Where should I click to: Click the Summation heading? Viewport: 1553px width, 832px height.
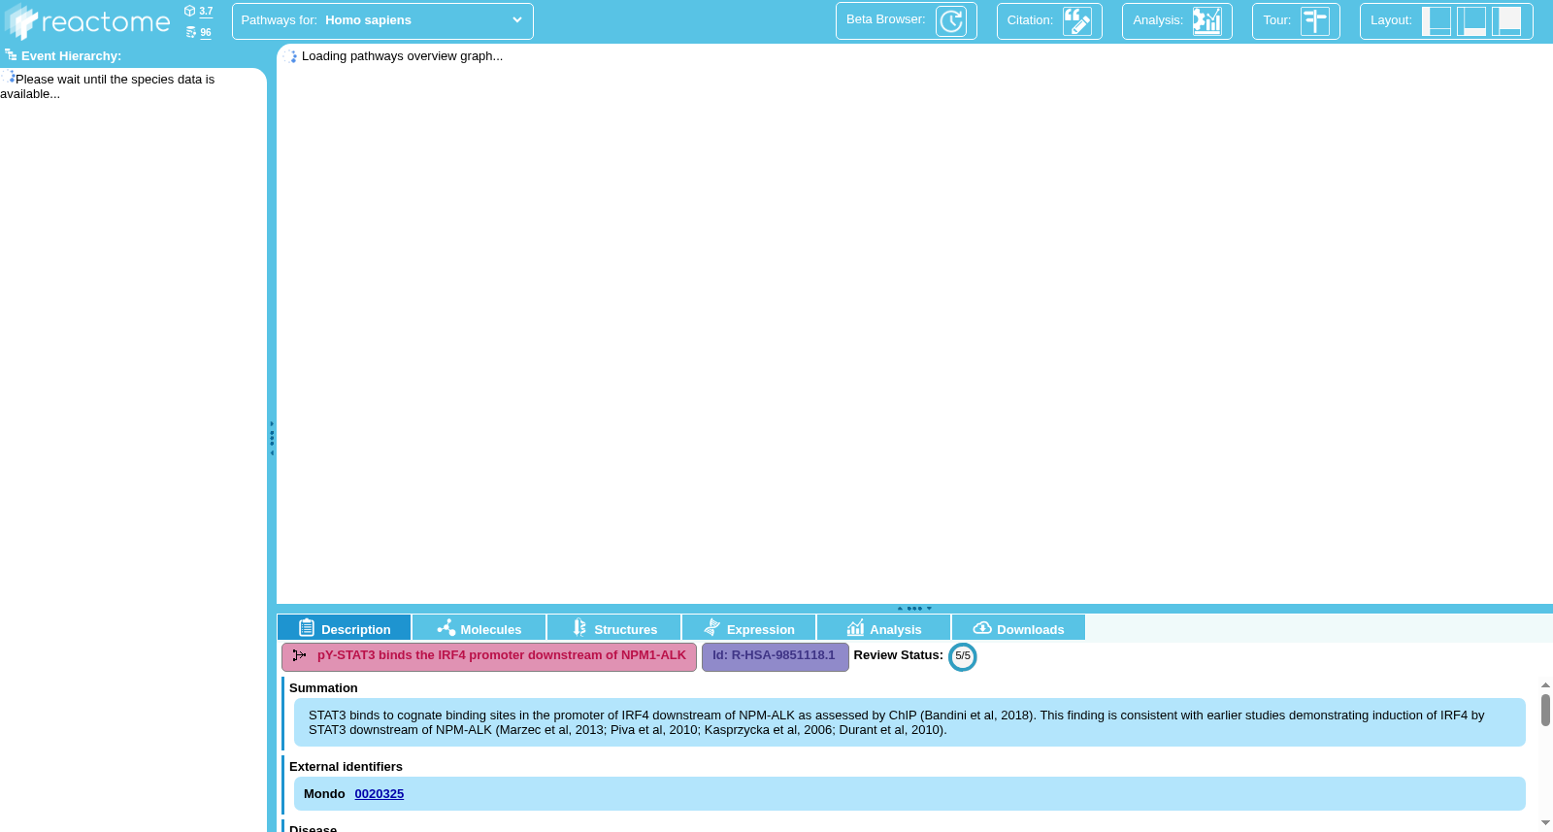click(323, 688)
